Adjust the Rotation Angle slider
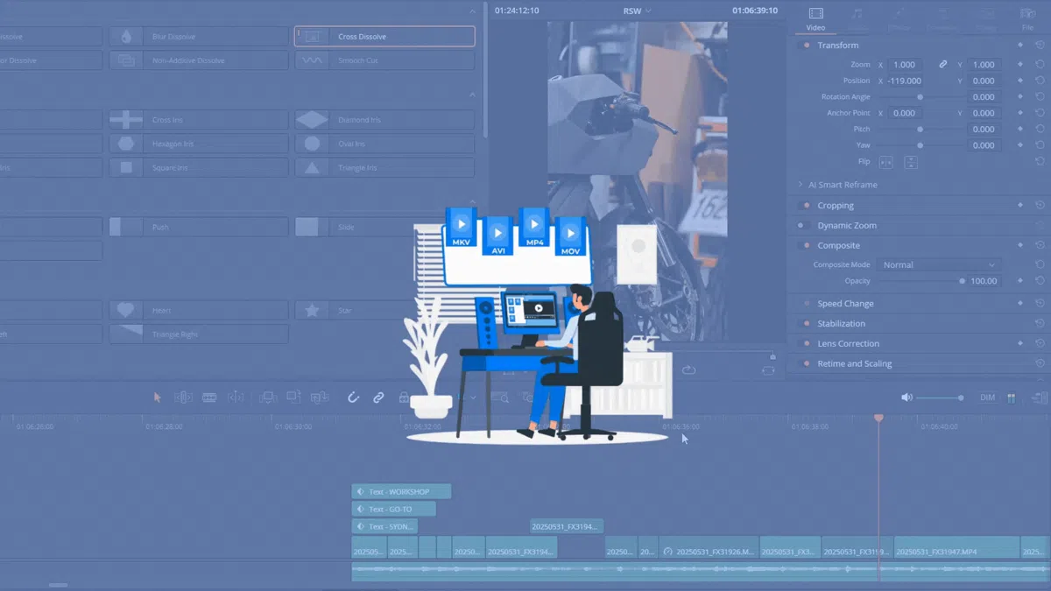Viewport: 1051px width, 591px height. pyautogui.click(x=919, y=97)
